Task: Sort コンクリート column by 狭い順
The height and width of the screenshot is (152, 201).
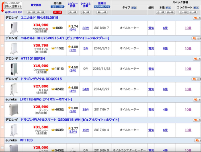Action: [x=193, y=12]
